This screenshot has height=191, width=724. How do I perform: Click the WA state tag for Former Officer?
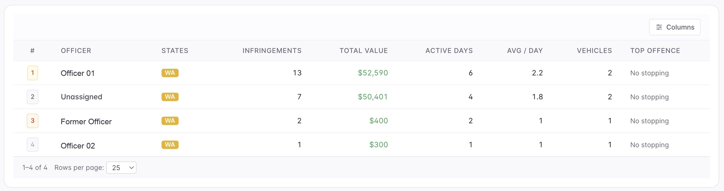point(170,120)
